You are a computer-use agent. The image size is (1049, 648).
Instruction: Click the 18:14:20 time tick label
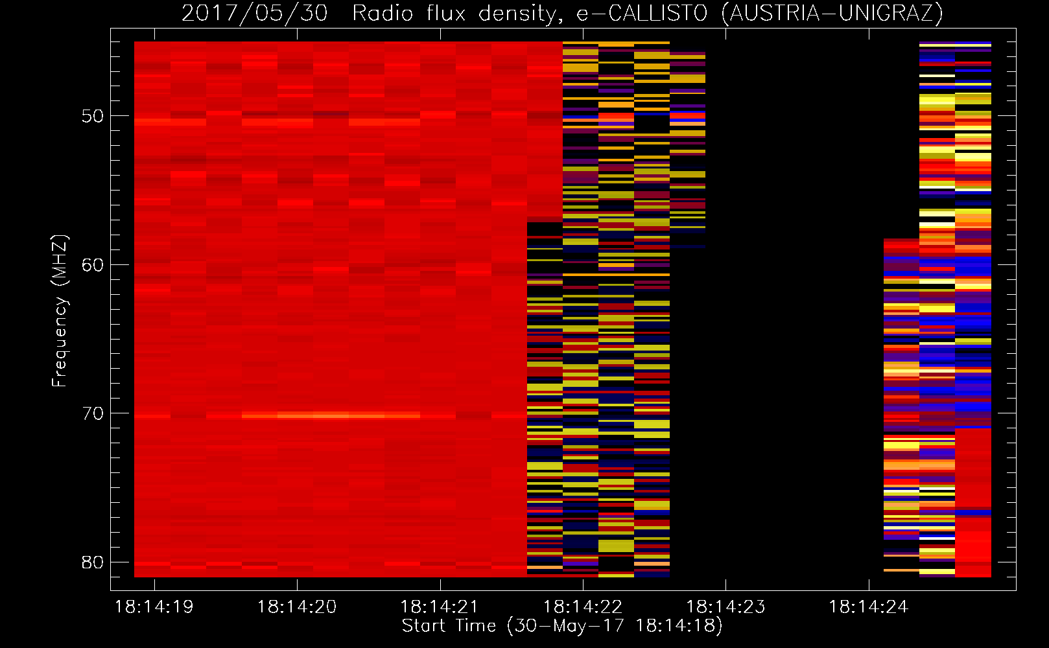[x=297, y=607]
